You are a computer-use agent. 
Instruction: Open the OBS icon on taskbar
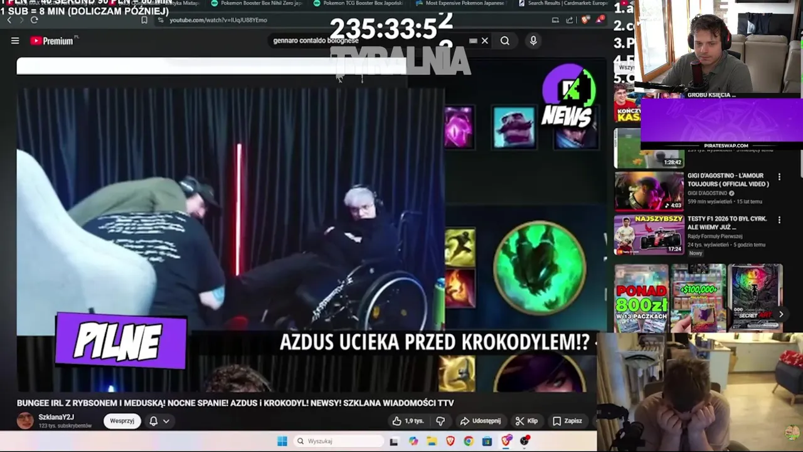coord(524,441)
